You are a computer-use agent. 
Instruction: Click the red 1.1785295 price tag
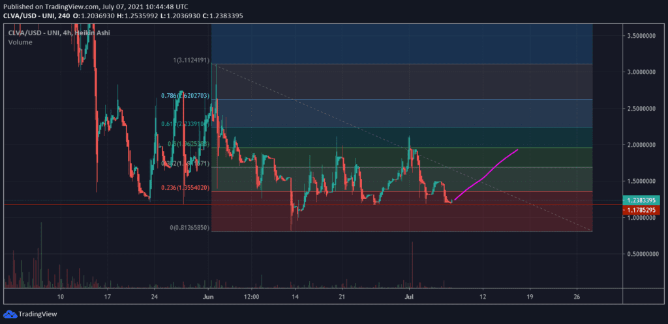point(640,210)
